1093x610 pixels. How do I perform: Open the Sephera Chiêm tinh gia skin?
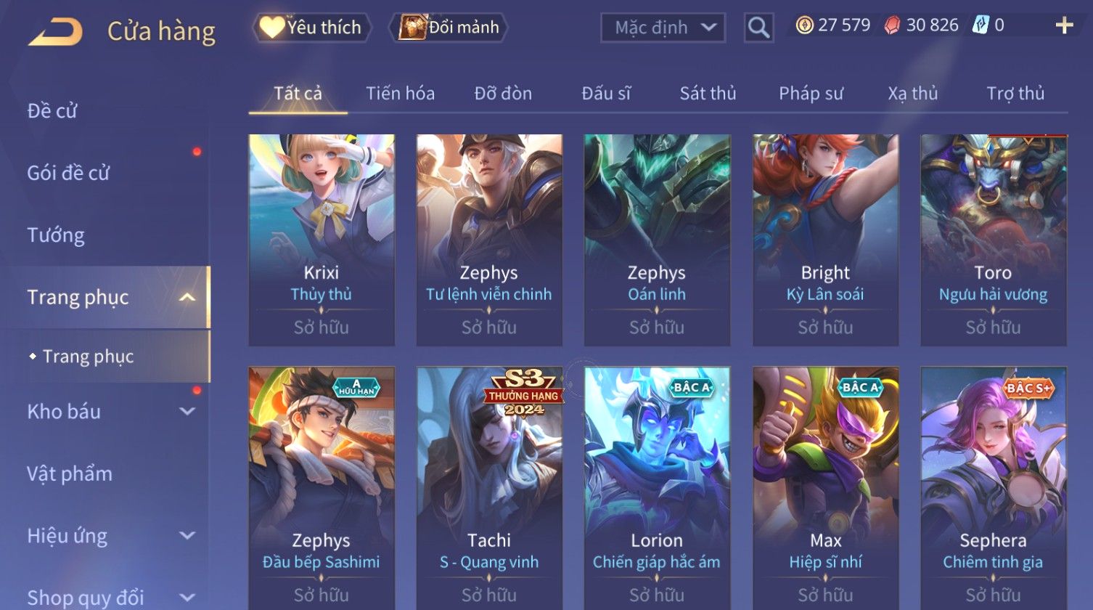(x=994, y=488)
